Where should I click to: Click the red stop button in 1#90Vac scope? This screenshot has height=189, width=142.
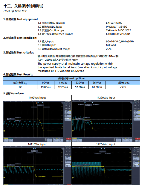[69, 139]
